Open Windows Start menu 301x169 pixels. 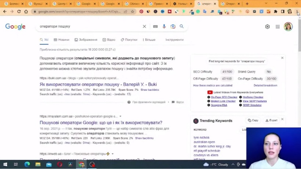pos(5,164)
